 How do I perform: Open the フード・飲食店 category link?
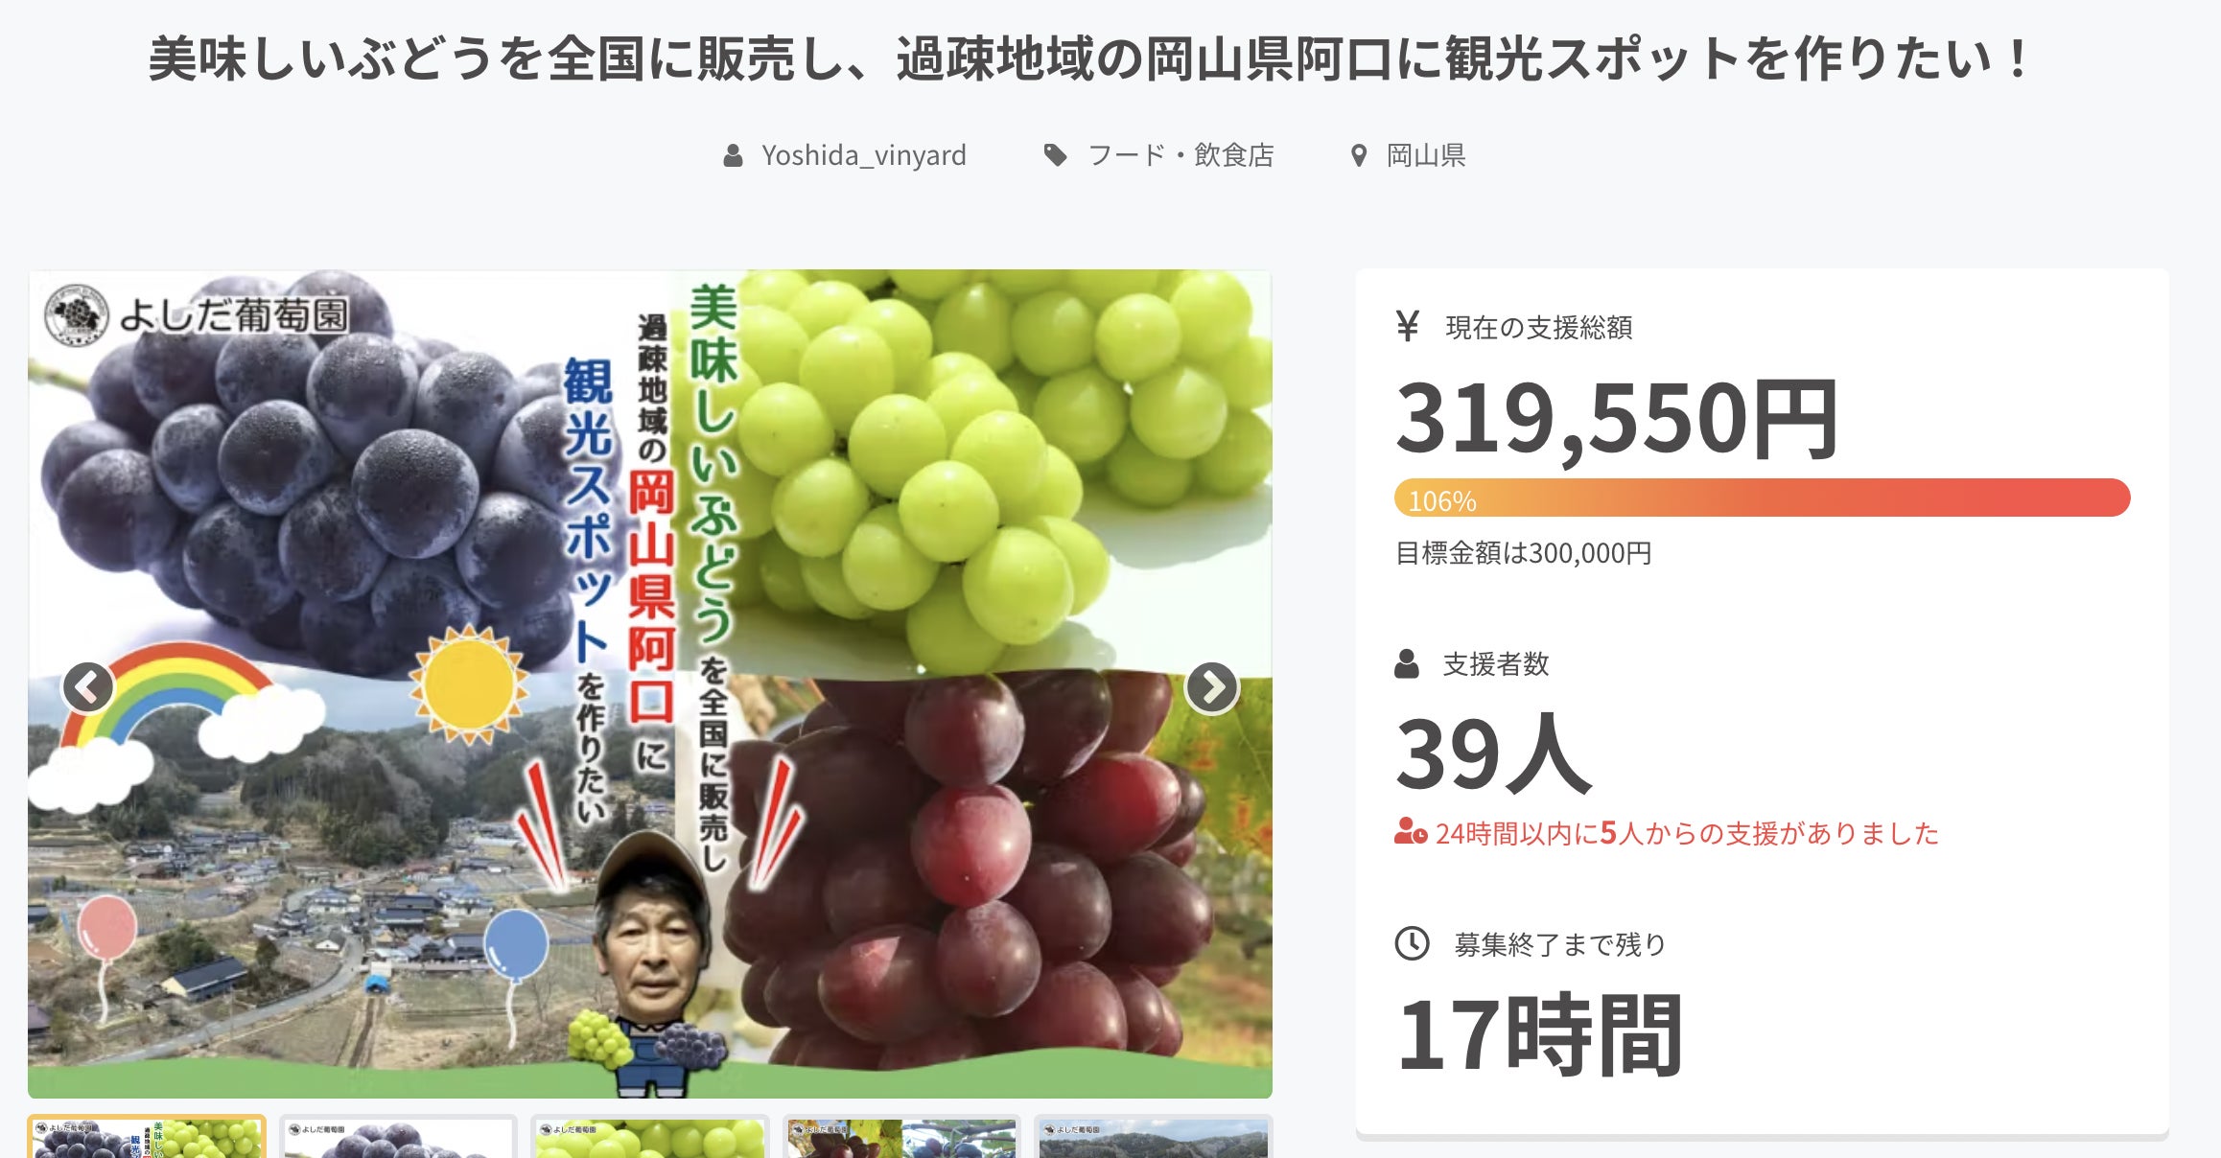1181,155
